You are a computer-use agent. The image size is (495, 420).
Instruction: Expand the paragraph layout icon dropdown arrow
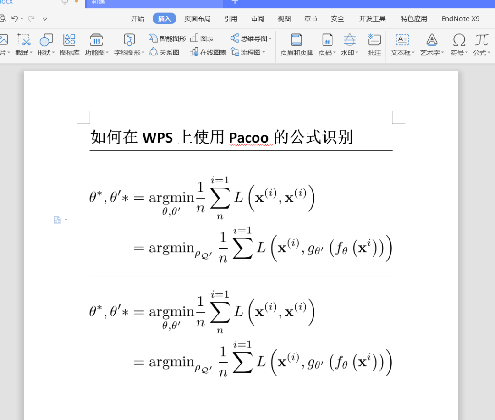coord(66,220)
